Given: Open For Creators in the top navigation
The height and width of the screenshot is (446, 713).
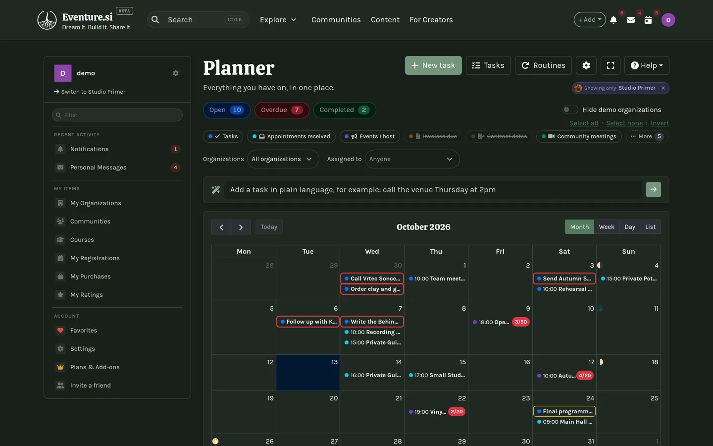Looking at the screenshot, I should click(x=431, y=20).
